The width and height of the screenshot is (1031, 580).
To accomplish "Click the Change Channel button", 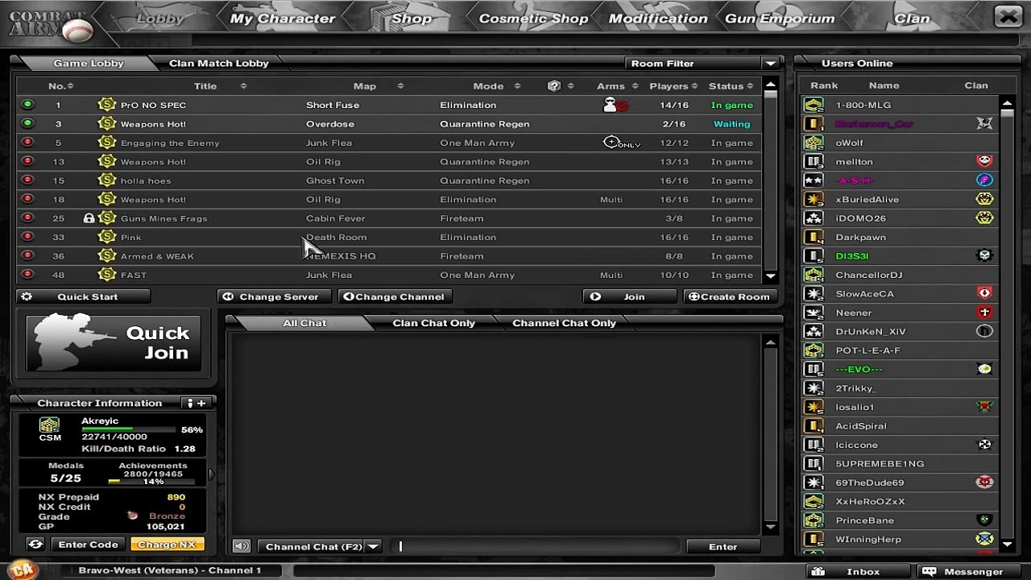I will pos(394,296).
